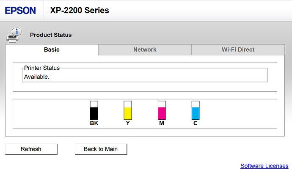
Task: Click the black ink cartridge icon
Action: [x=94, y=110]
